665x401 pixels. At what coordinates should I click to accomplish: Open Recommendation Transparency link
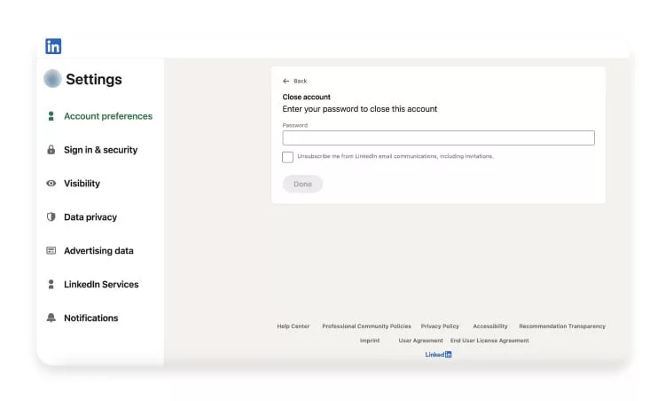pos(562,326)
